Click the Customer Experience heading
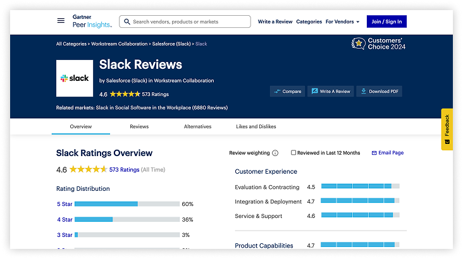Screen dimensions: 463x259 266,171
